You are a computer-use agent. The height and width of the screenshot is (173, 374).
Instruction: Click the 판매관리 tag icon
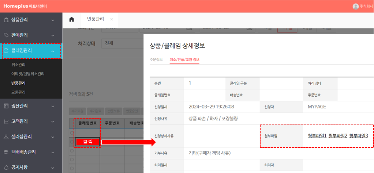(6, 35)
